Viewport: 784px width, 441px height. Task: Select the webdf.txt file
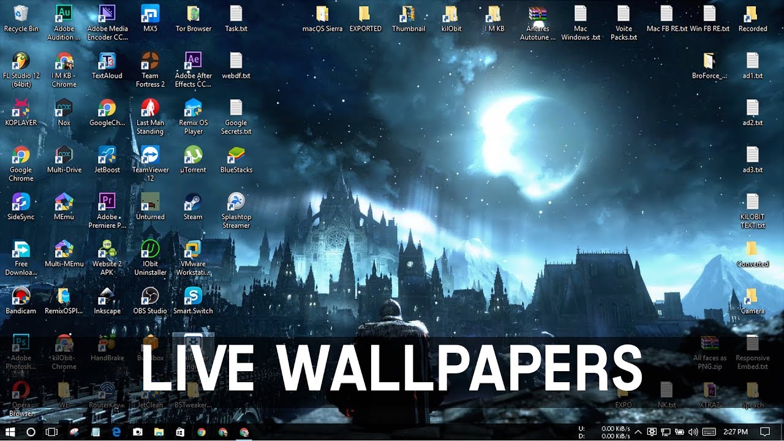pyautogui.click(x=236, y=66)
